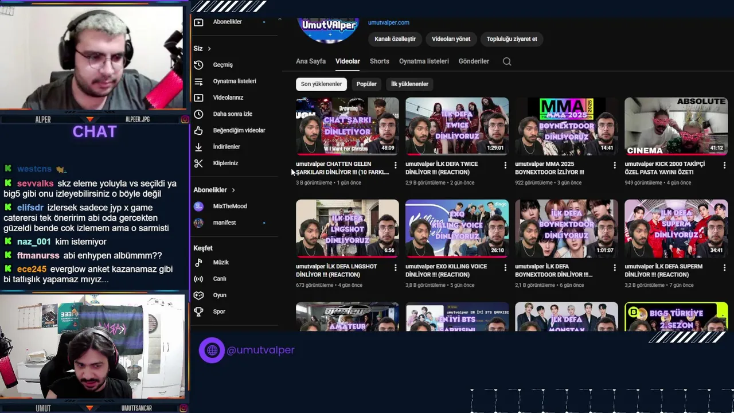Click sidebar scroll-up arrow
The width and height of the screenshot is (734, 413).
[x=279, y=20]
